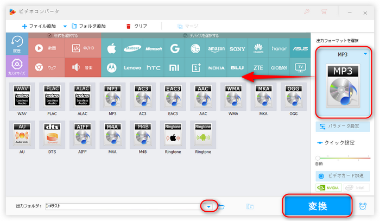The width and height of the screenshot is (380, 221).
Task: Choose the FLAC lossless format tile
Action: coord(52,99)
